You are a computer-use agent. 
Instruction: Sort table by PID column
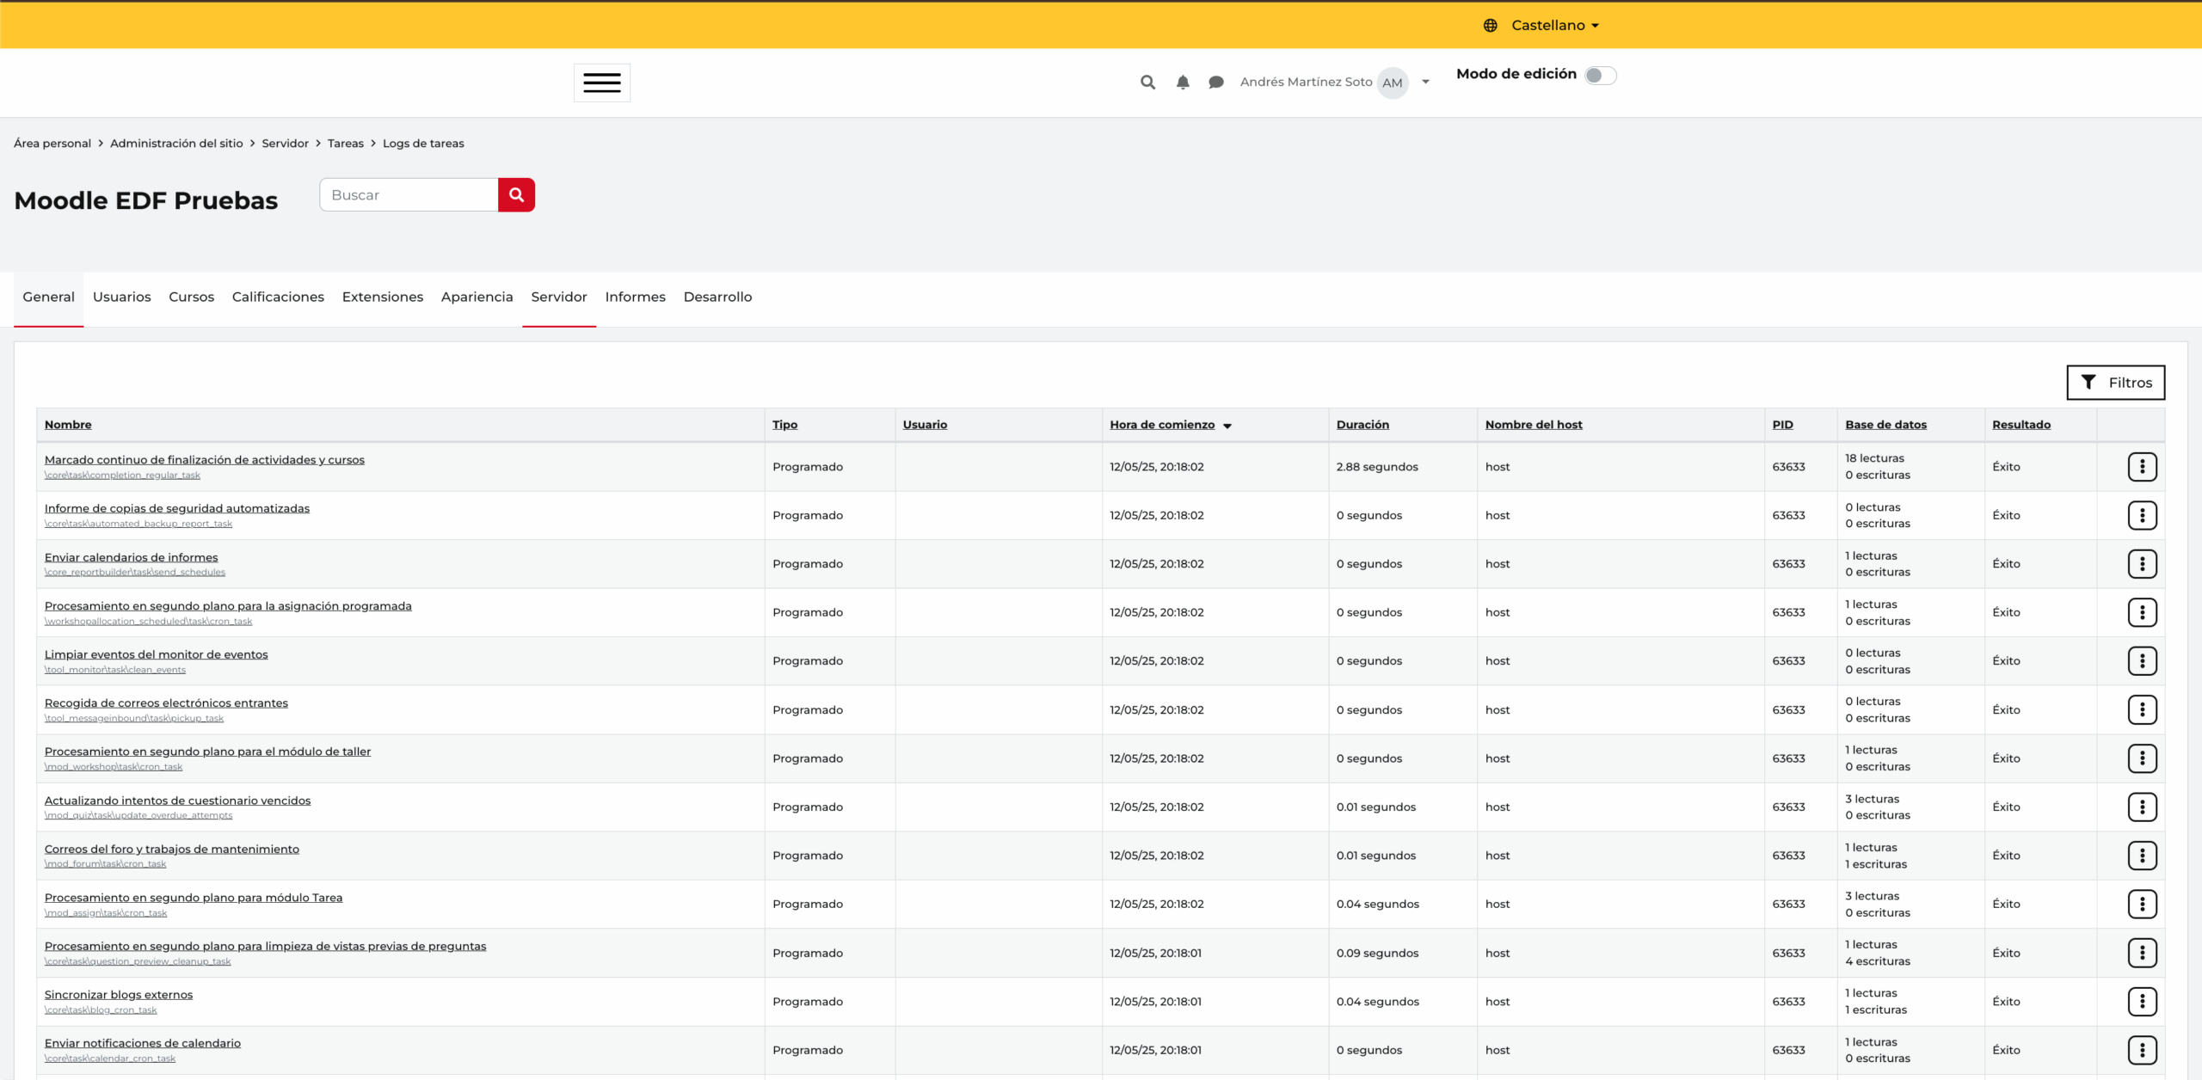pyautogui.click(x=1782, y=425)
